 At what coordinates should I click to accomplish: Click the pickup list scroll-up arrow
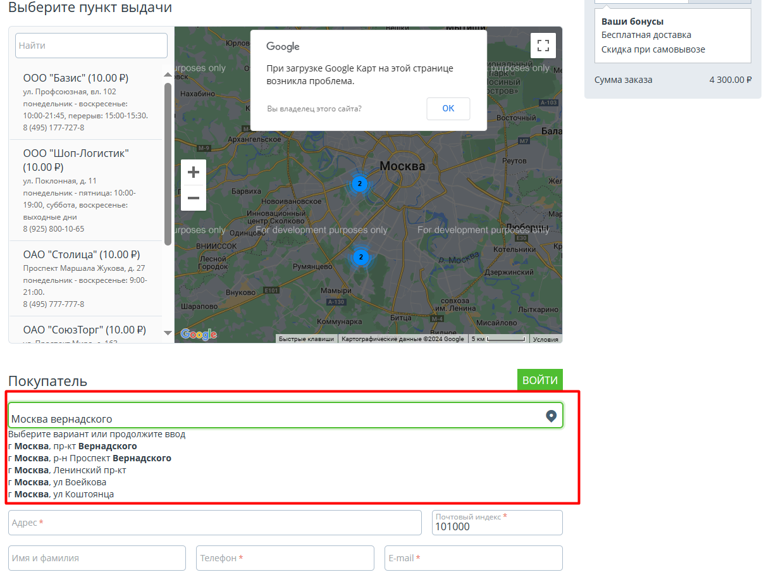tap(168, 75)
